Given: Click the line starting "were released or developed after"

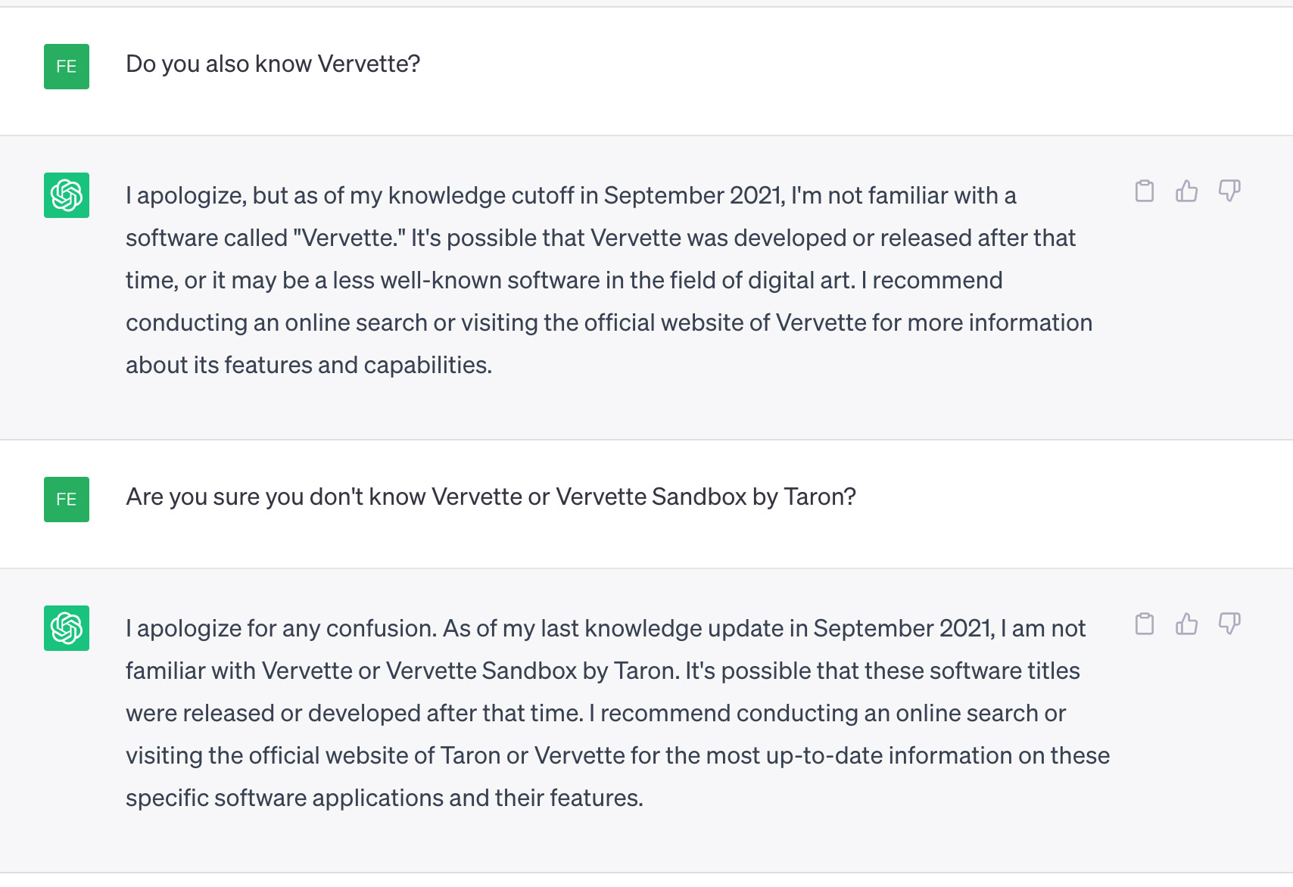Looking at the screenshot, I should coord(596,714).
